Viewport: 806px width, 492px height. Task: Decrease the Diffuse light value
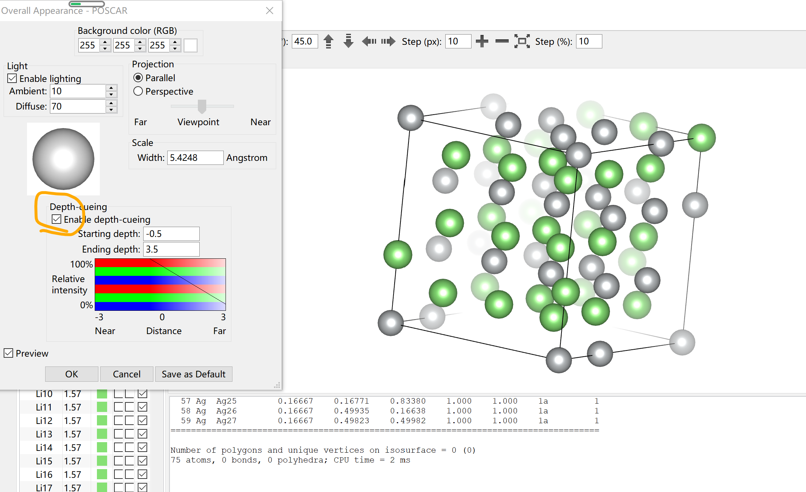tap(111, 110)
